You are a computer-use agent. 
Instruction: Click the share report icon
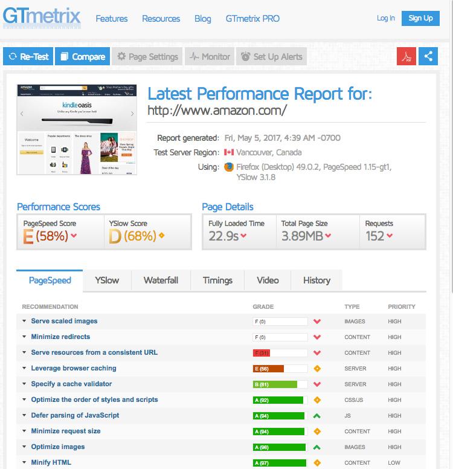coord(428,56)
